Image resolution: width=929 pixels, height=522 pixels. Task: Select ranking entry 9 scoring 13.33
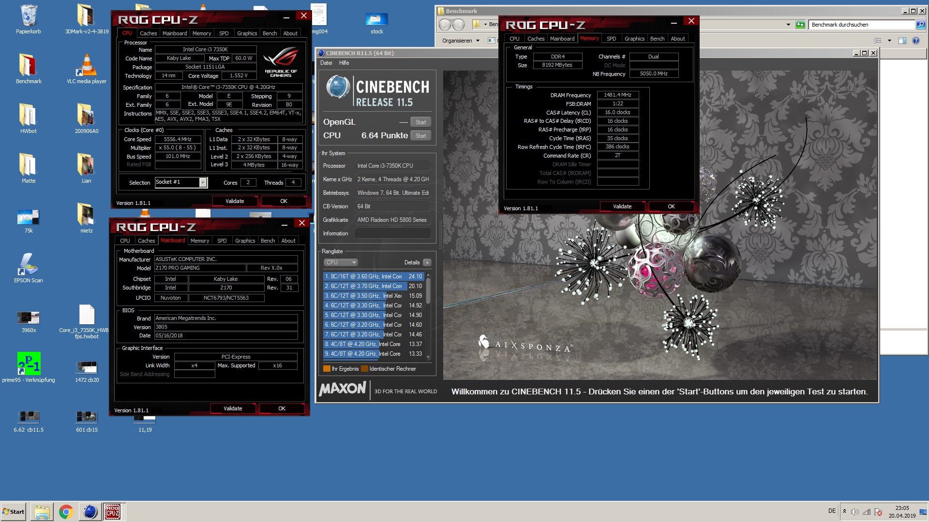[375, 354]
